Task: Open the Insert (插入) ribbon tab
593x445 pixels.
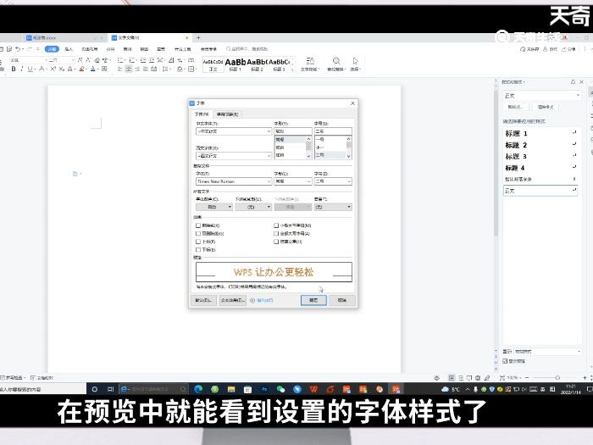Action: click(x=69, y=49)
